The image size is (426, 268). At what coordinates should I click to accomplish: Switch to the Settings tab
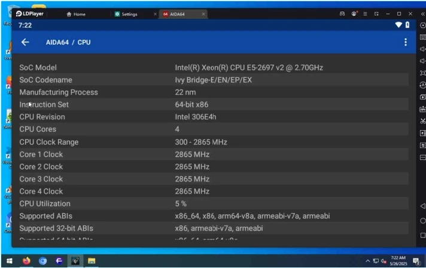click(x=126, y=14)
